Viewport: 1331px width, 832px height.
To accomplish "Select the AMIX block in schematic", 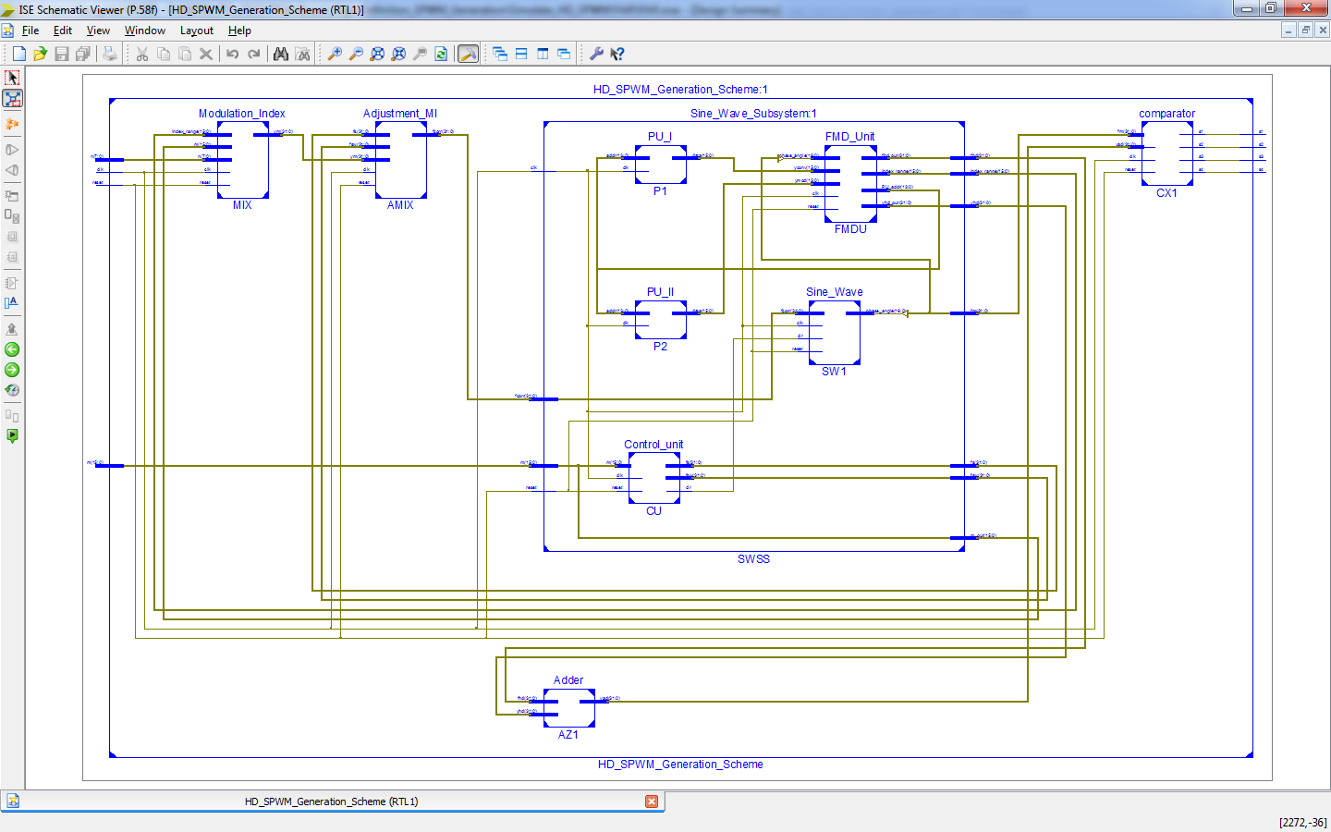I will coord(401,160).
